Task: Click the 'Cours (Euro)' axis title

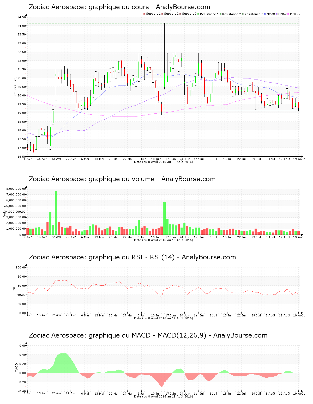Action: coord(15,86)
